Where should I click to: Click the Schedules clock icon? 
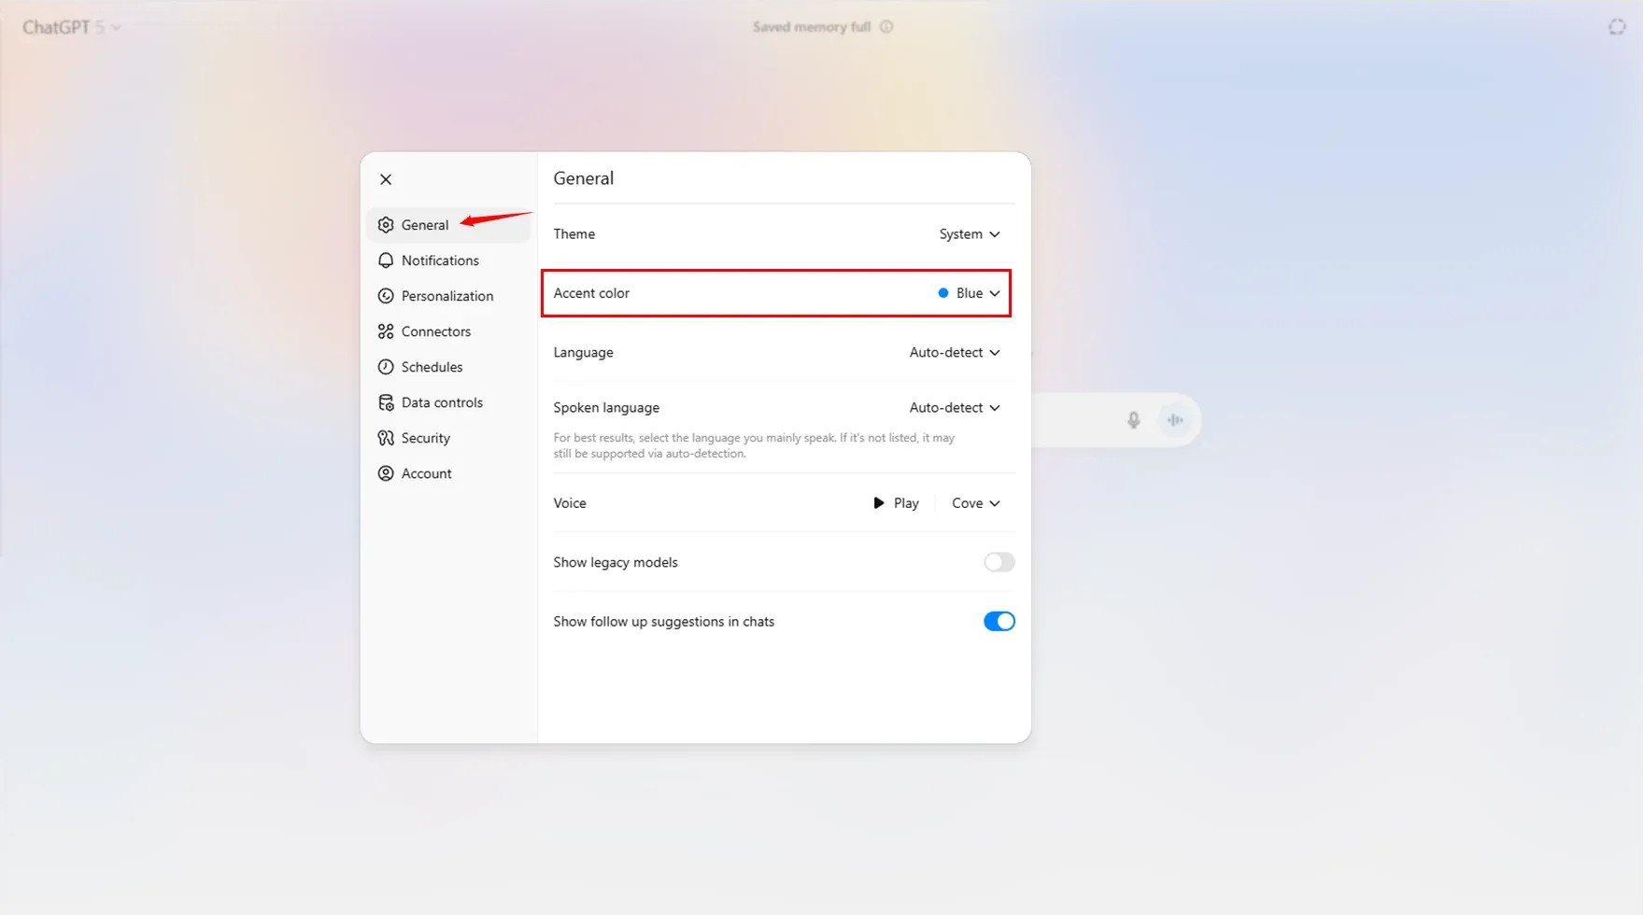[386, 367]
